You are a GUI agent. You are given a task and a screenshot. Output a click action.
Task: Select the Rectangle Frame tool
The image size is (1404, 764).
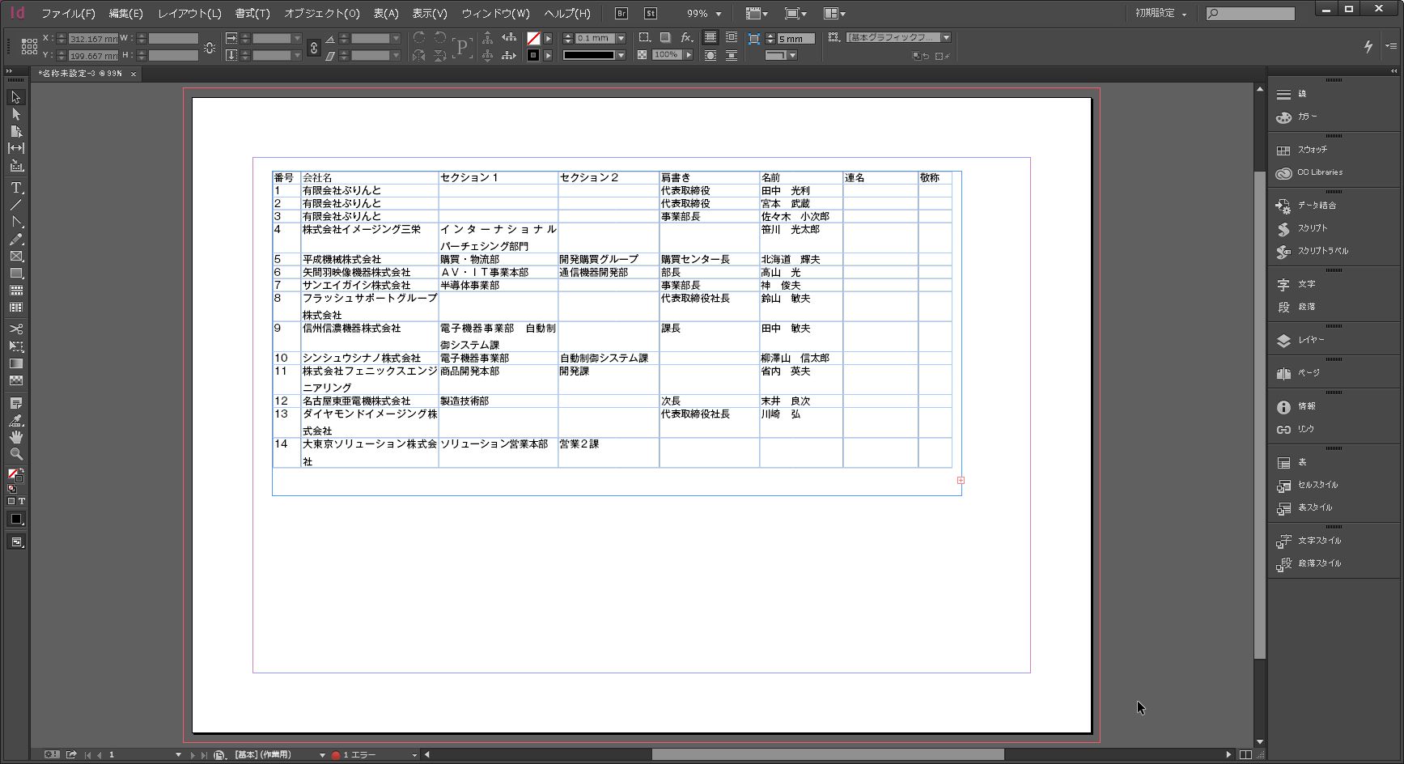[x=16, y=256]
